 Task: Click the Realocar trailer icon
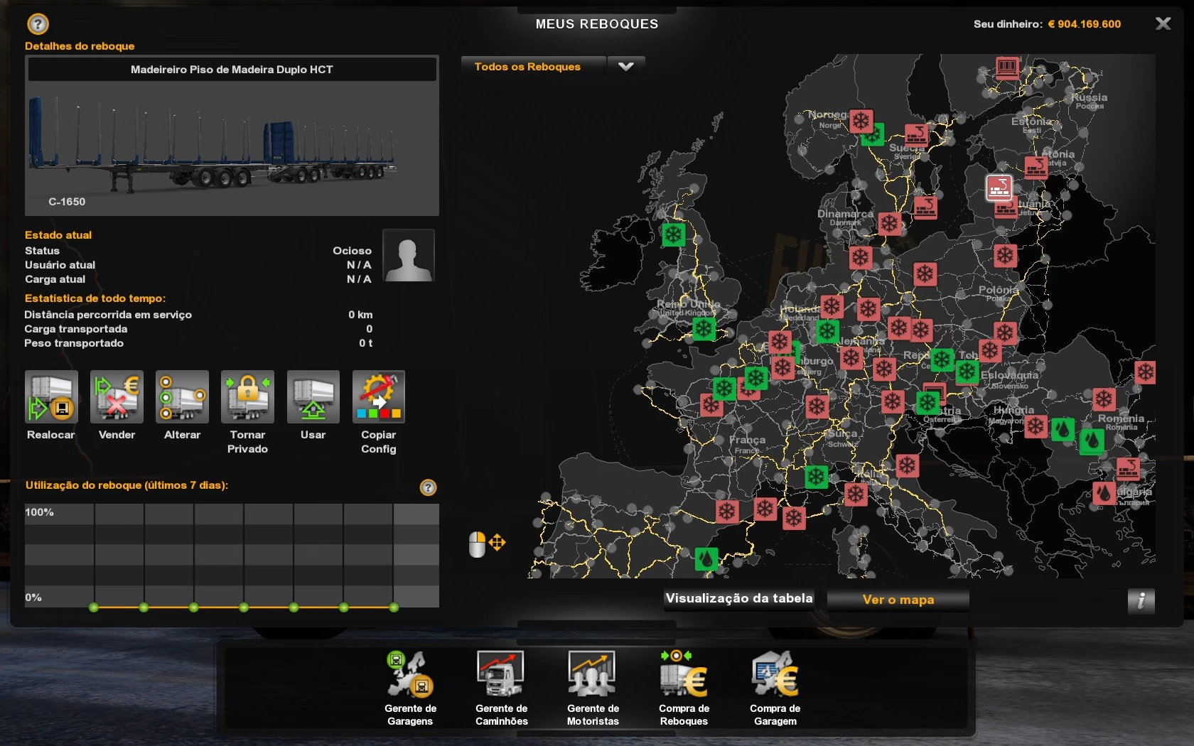51,397
